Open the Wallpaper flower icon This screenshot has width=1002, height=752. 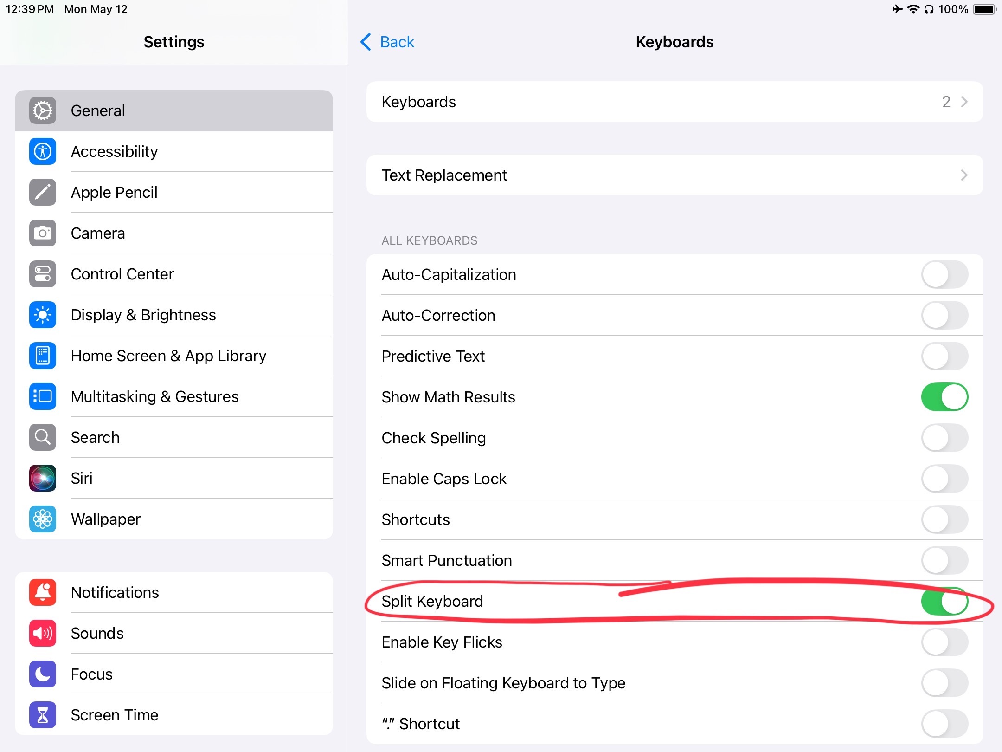click(x=43, y=519)
